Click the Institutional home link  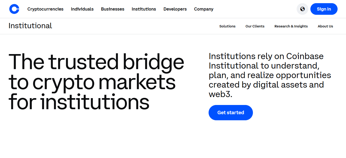point(30,26)
